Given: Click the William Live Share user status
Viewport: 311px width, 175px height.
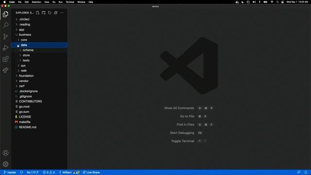Looking at the screenshot, I should pos(69,173).
